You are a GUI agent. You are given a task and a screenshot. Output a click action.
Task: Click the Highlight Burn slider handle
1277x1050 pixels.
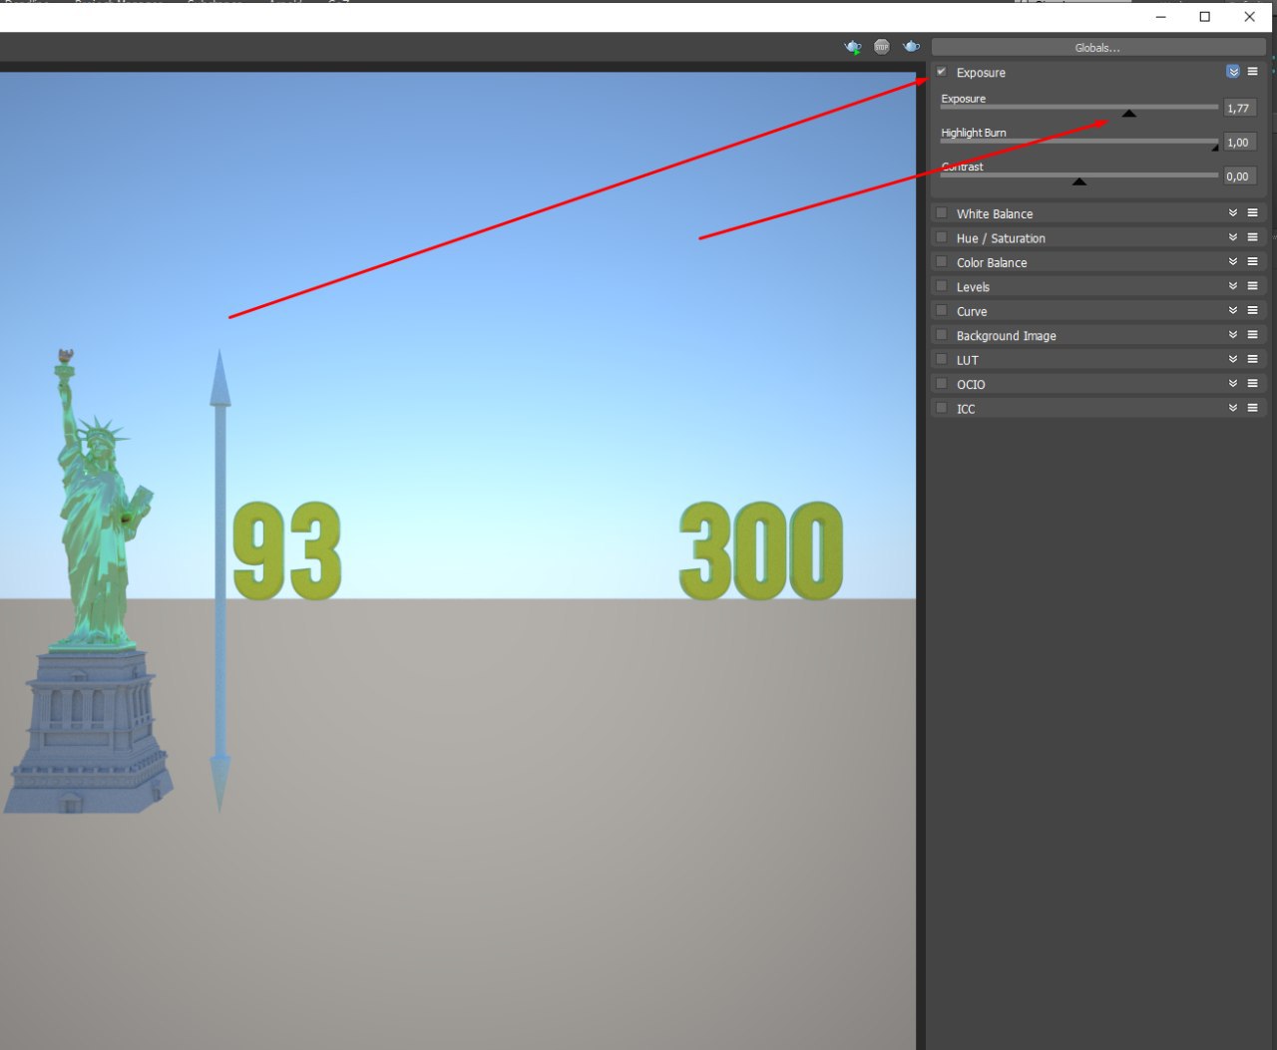tap(1215, 148)
